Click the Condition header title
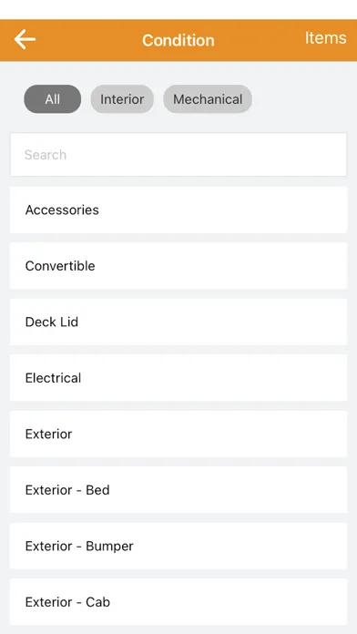The height and width of the screenshot is (634, 357). (x=178, y=40)
